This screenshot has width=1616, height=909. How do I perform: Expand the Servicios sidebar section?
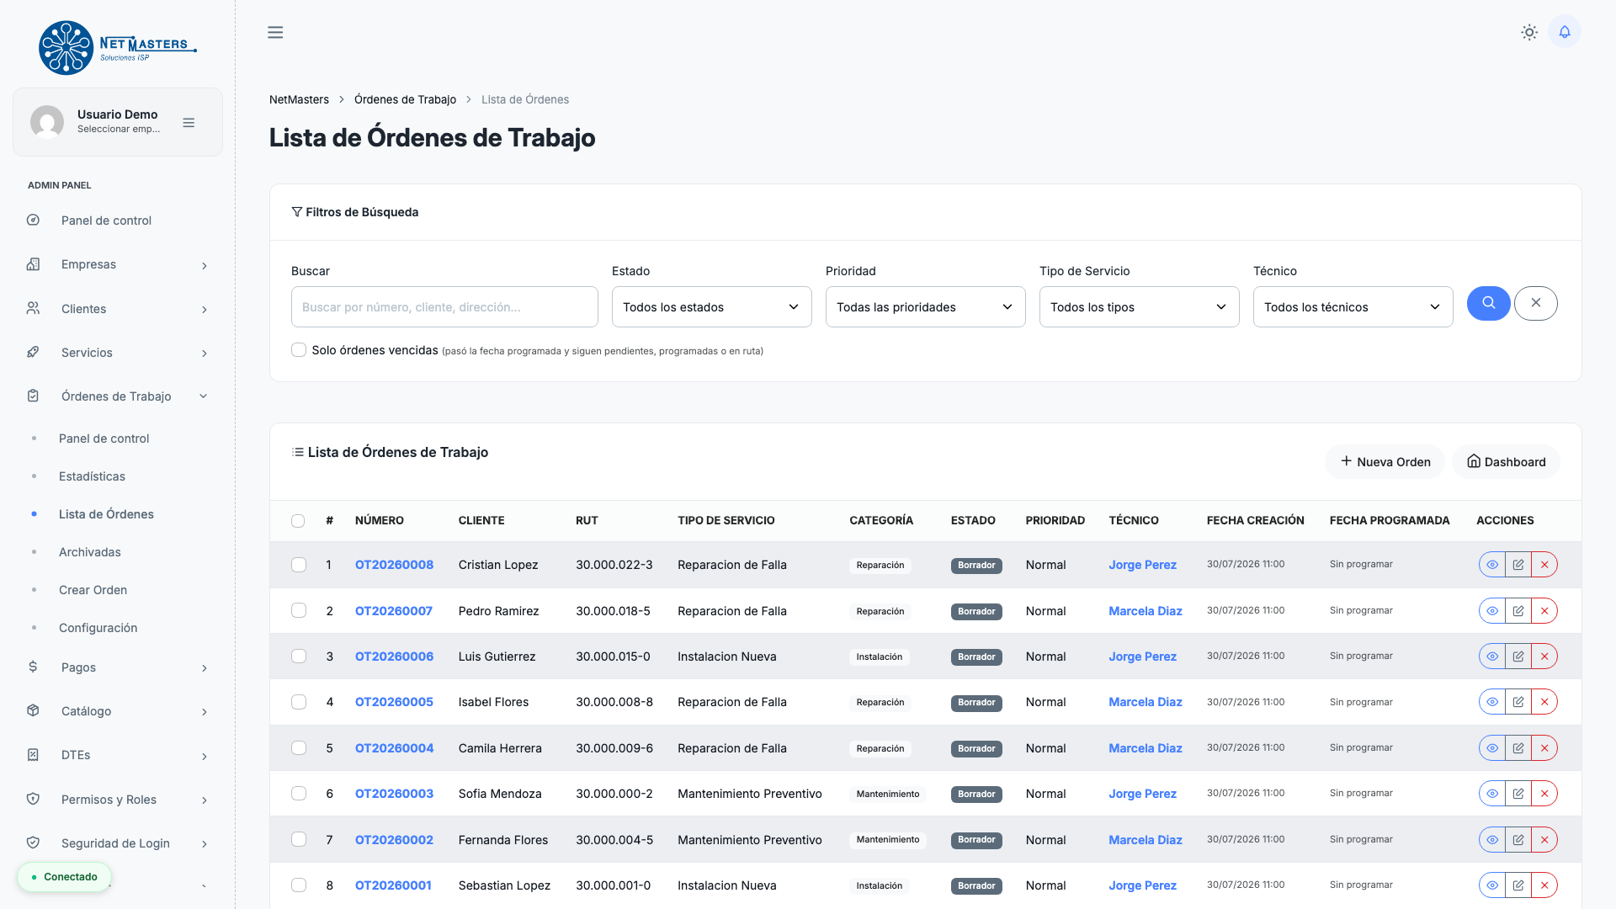point(118,353)
